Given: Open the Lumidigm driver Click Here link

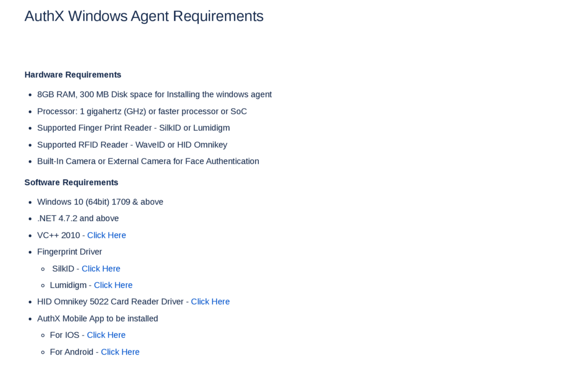Looking at the screenshot, I should pos(113,285).
